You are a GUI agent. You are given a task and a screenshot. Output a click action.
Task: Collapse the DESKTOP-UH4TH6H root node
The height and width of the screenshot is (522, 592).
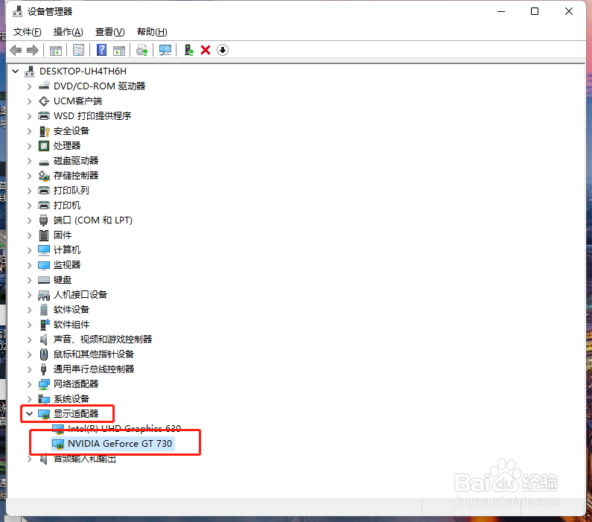(16, 71)
